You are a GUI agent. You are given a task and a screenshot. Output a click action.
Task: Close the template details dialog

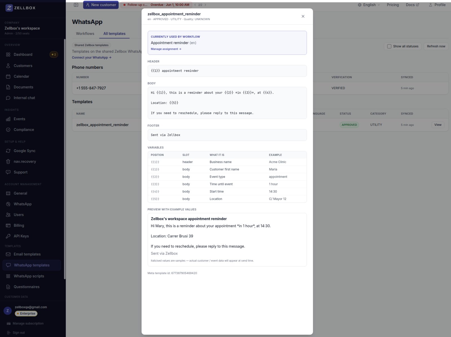303,16
